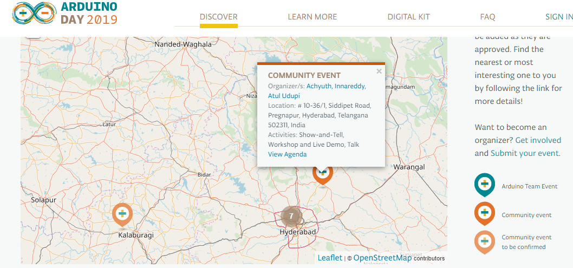
Task: Open the FAQ page
Action: point(487,17)
